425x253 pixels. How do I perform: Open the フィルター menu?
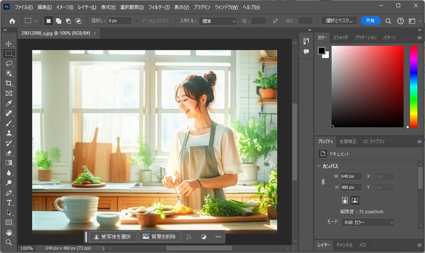pyautogui.click(x=159, y=7)
